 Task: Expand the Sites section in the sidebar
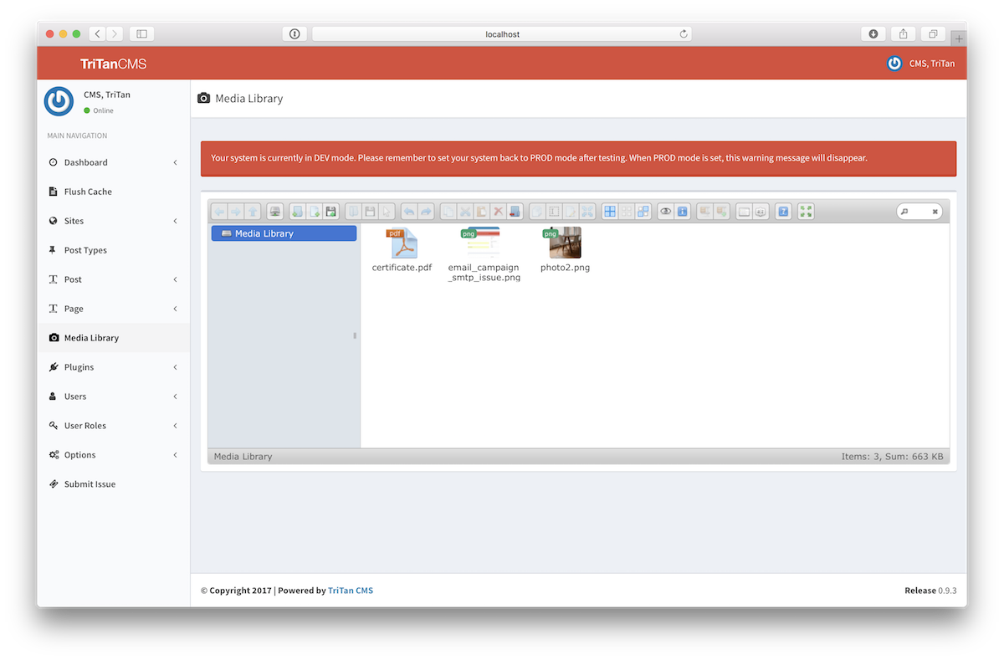click(x=75, y=220)
